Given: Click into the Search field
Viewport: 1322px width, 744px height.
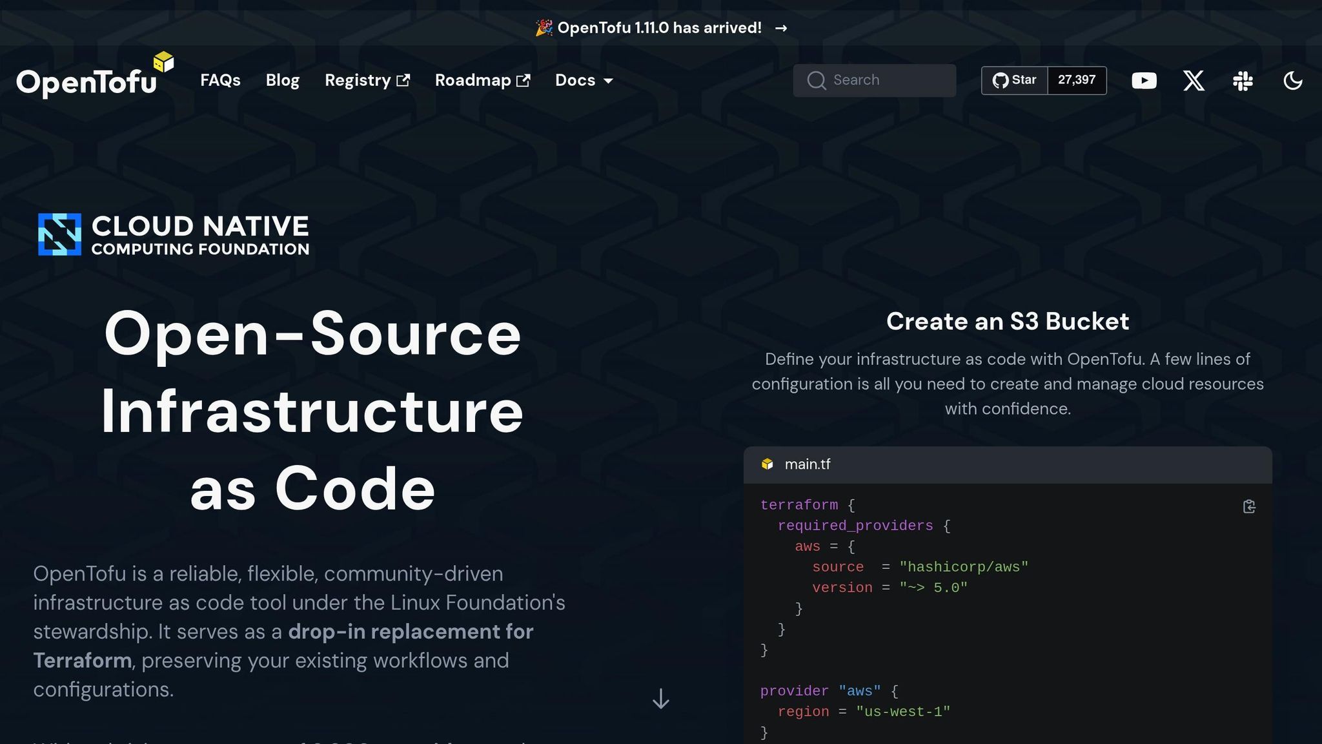Looking at the screenshot, I should click(x=875, y=80).
